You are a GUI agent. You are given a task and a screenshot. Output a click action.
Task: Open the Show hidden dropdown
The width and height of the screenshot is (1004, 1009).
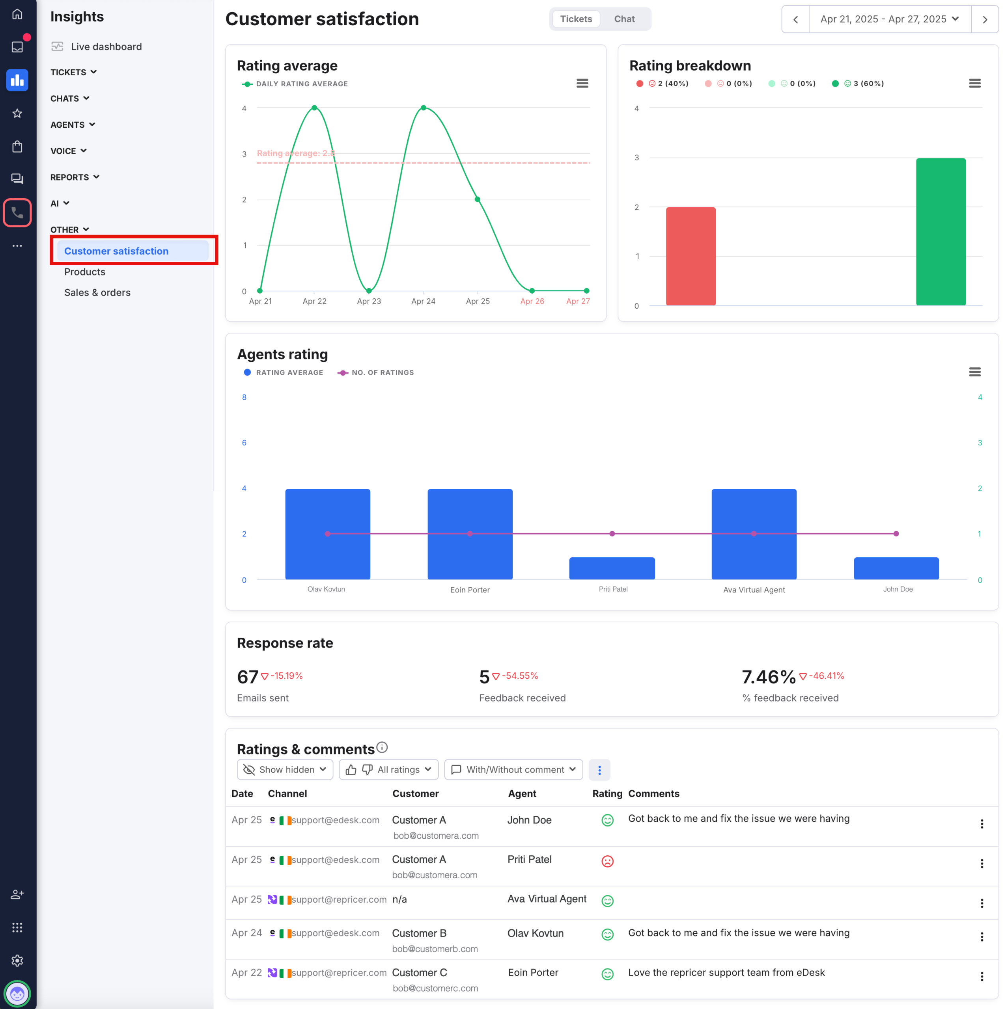click(285, 770)
